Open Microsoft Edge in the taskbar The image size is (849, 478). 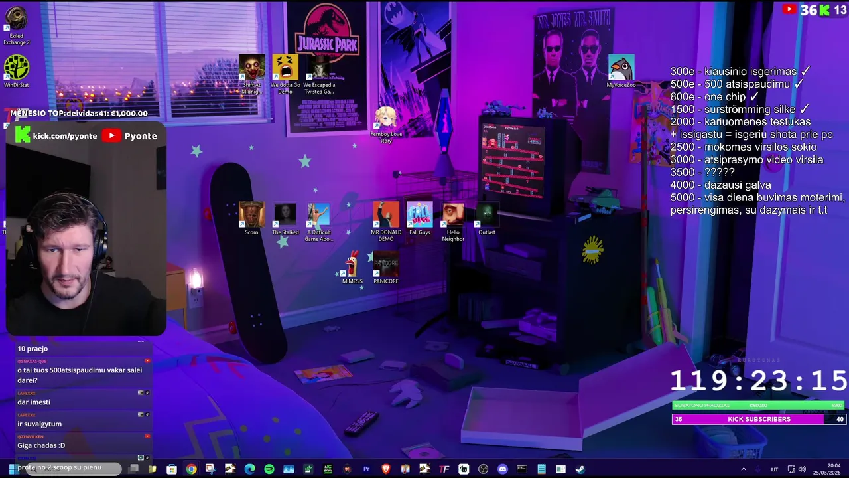(x=249, y=469)
